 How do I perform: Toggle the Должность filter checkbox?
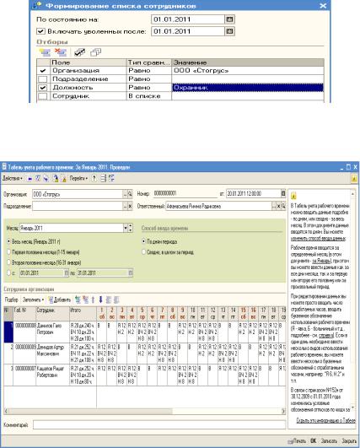[43, 88]
